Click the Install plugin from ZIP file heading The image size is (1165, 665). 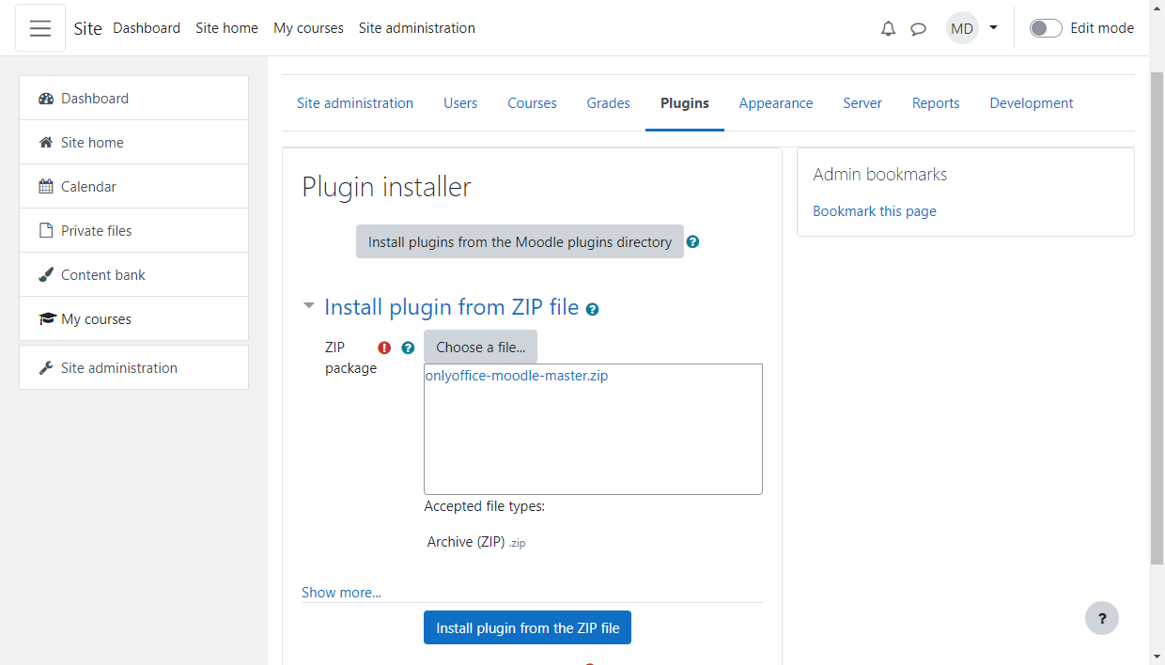point(451,307)
